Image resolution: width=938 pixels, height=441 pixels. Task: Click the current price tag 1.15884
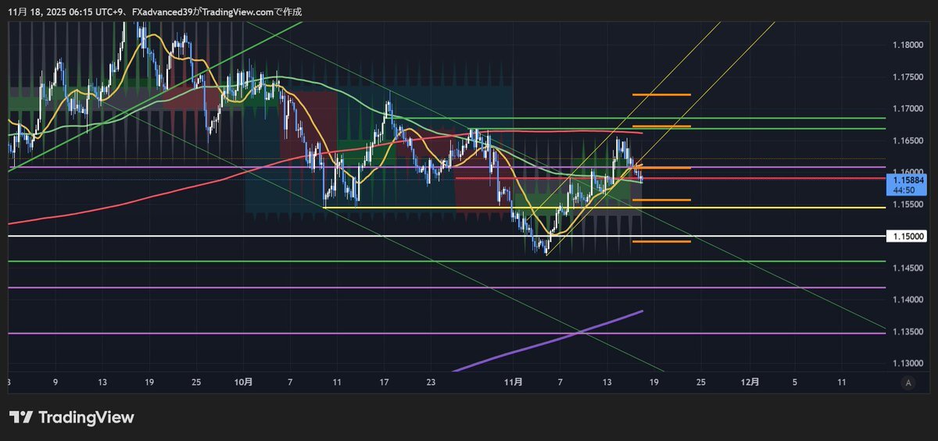click(908, 180)
